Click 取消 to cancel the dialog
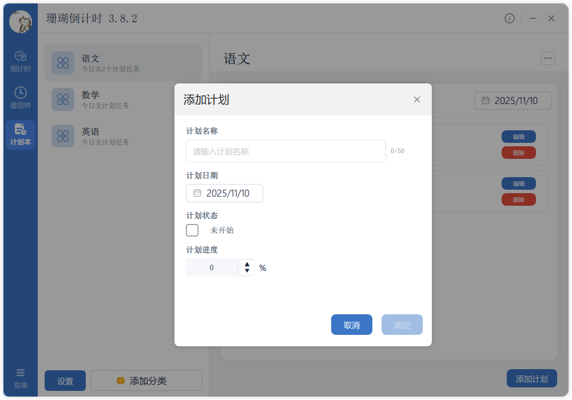Viewport: 572px width, 400px height. [x=351, y=324]
